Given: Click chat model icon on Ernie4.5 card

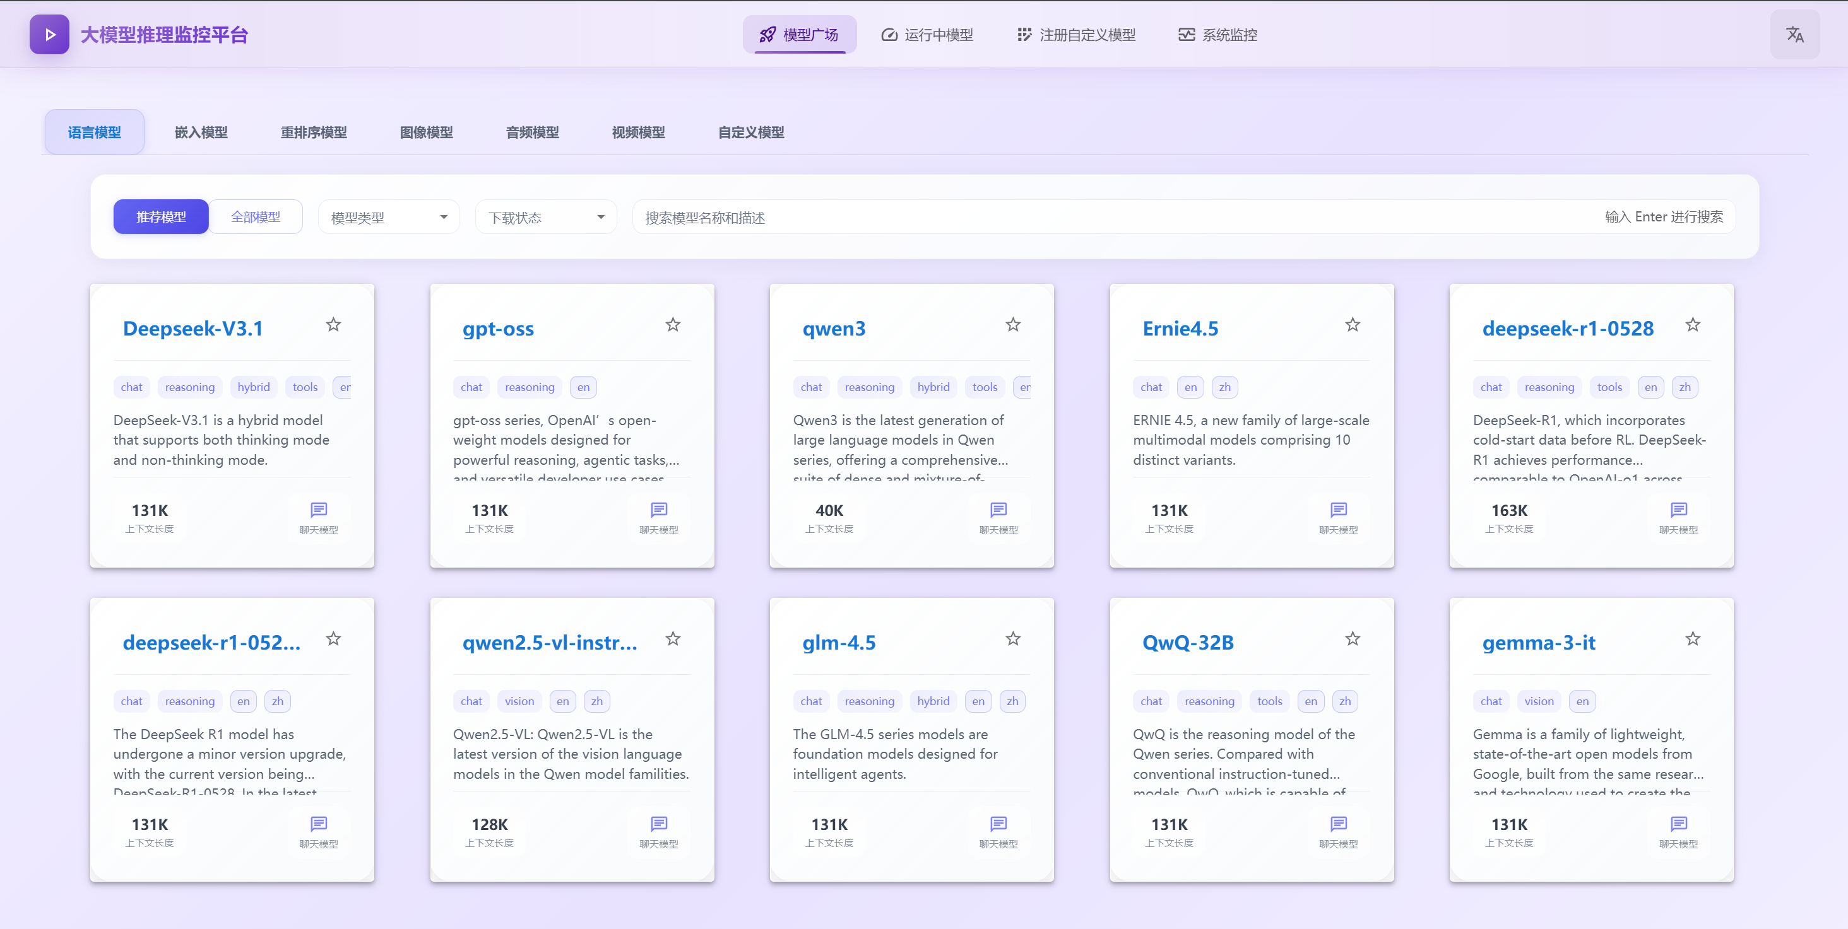Looking at the screenshot, I should (x=1338, y=510).
